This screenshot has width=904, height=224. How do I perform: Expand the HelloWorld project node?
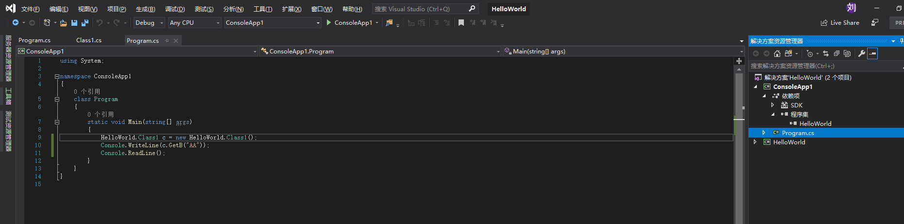(755, 142)
